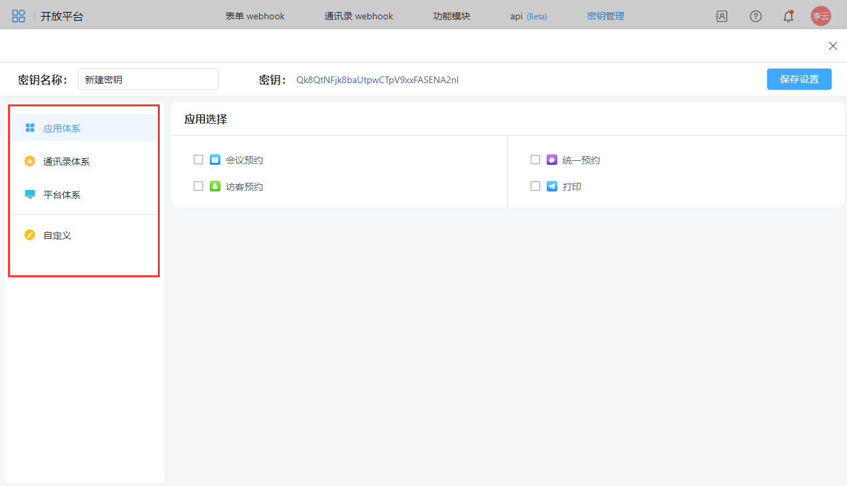This screenshot has width=847, height=486.
Task: Click the 统一预约 app icon
Action: (552, 160)
